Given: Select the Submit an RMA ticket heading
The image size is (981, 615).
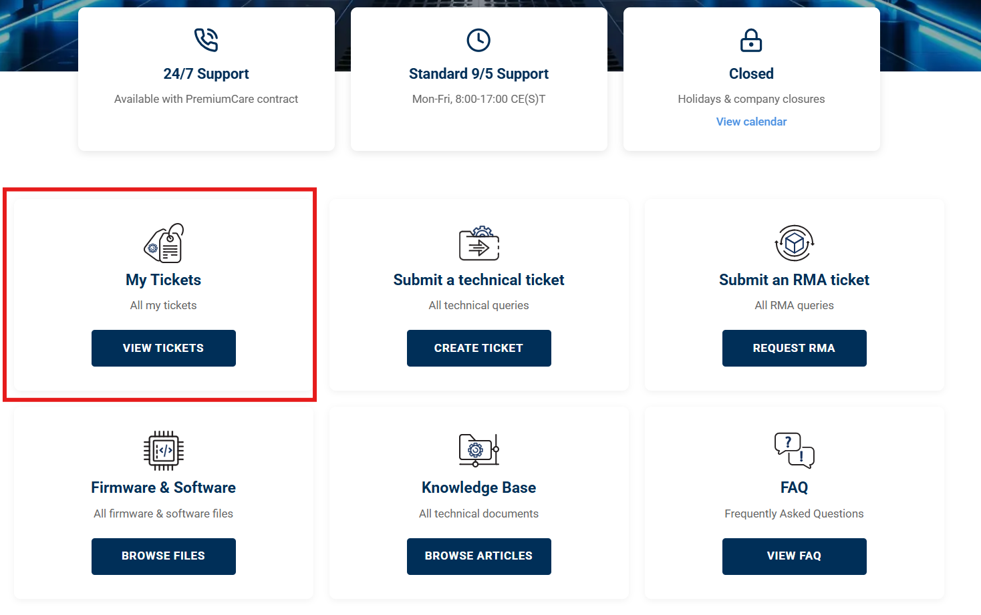Looking at the screenshot, I should (x=794, y=280).
